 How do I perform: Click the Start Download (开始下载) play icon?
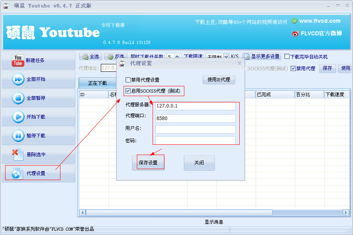point(18,117)
